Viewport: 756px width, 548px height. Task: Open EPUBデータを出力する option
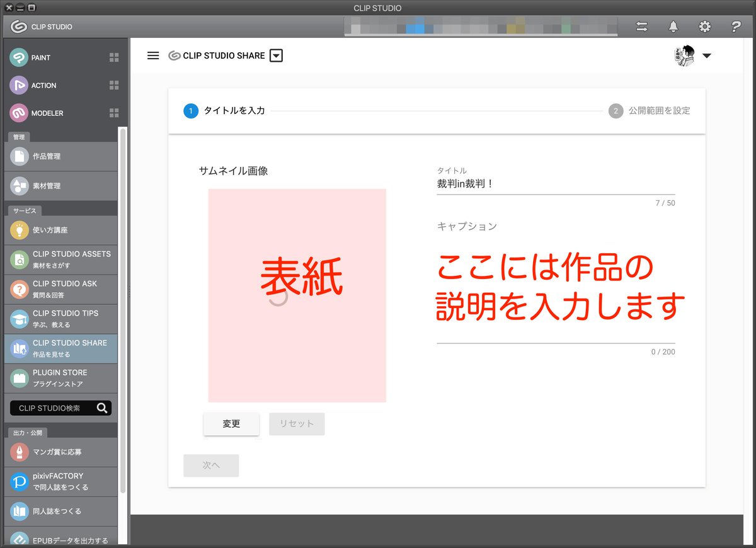point(61,535)
